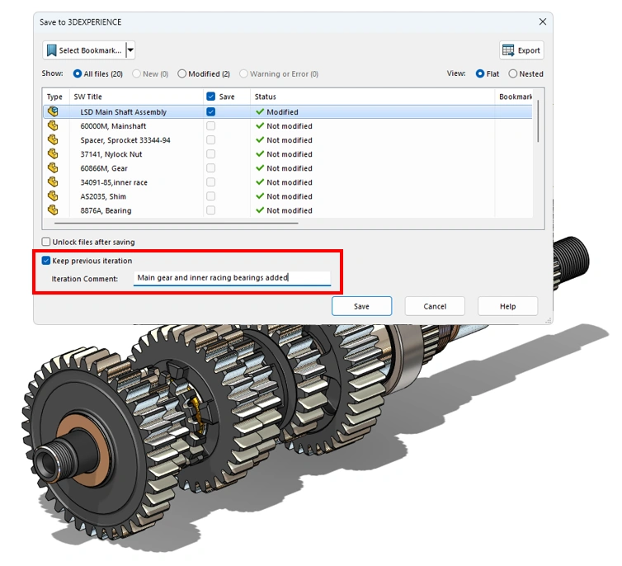Viewport: 622px width, 566px height.
Task: Click Not modified status of 8876A, Bearing
Action: [290, 210]
